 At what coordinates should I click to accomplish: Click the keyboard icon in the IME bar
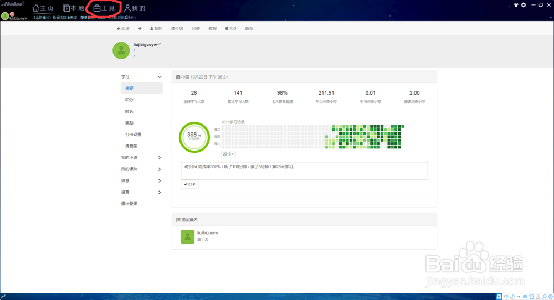point(525,297)
